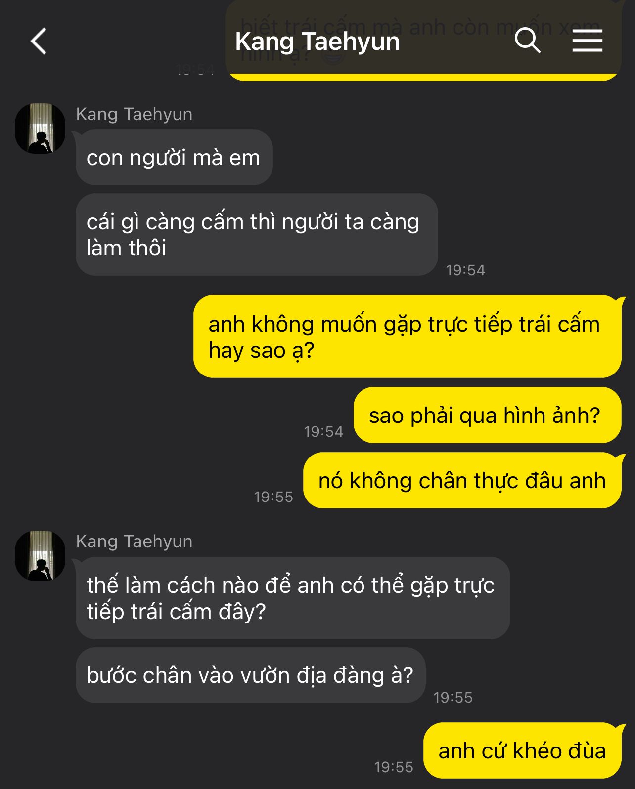Tap the message 'con người mà em'
The image size is (635, 789).
pyautogui.click(x=174, y=158)
